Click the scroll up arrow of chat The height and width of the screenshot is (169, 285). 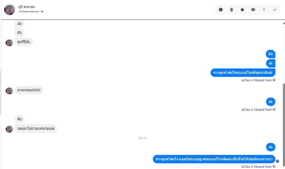(284, 23)
